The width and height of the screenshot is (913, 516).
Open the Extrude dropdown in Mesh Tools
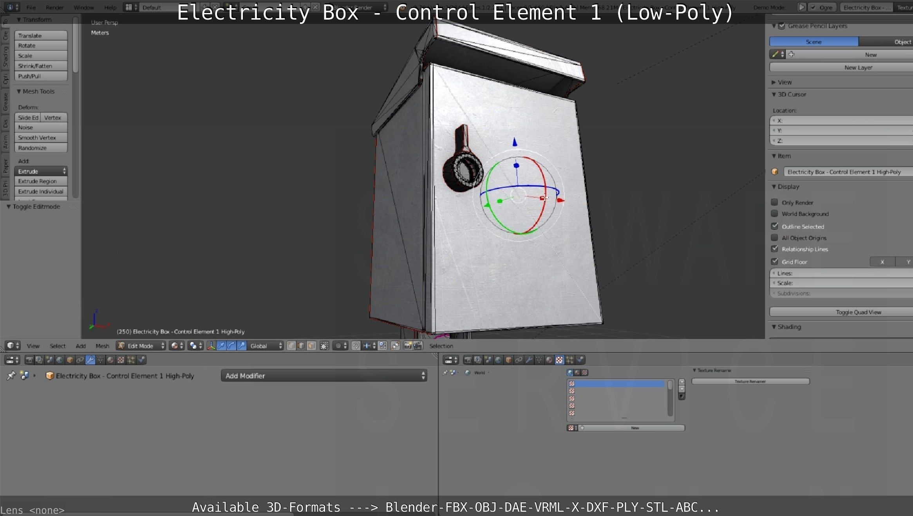41,171
